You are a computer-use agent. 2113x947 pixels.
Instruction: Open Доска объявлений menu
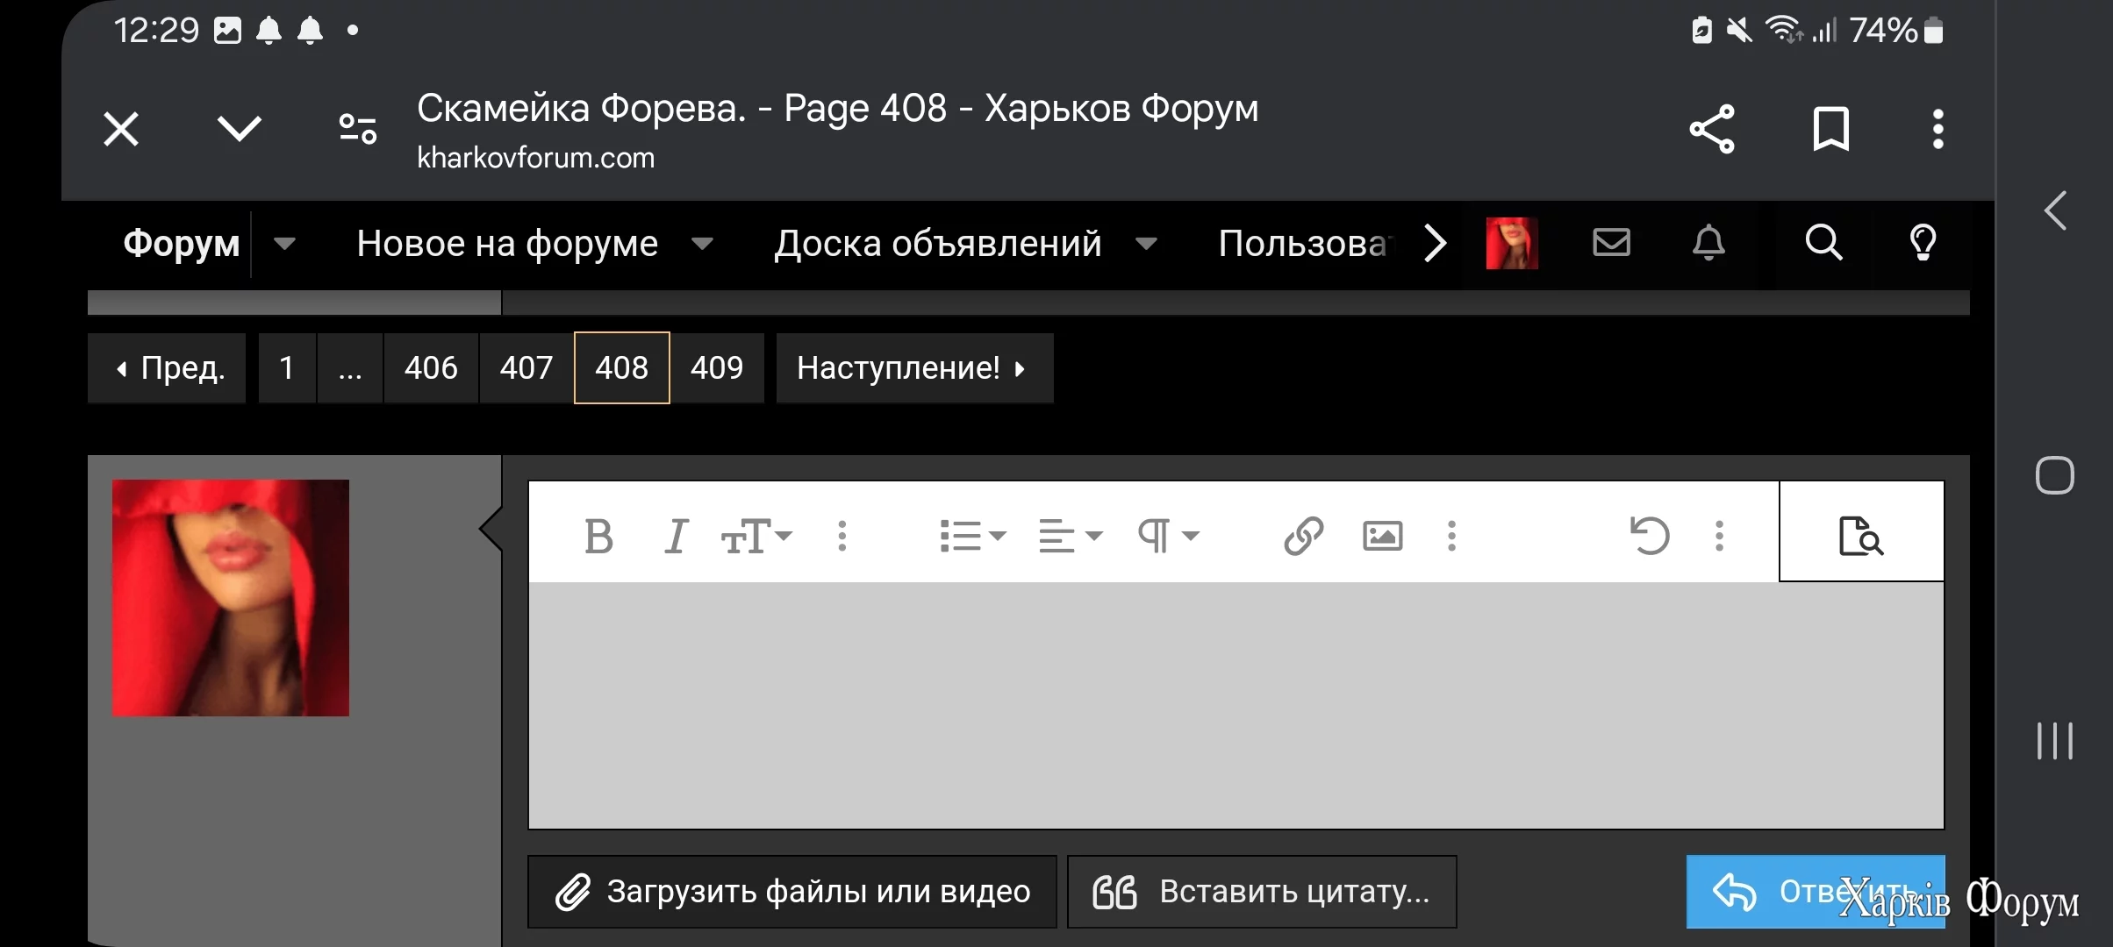pos(937,244)
